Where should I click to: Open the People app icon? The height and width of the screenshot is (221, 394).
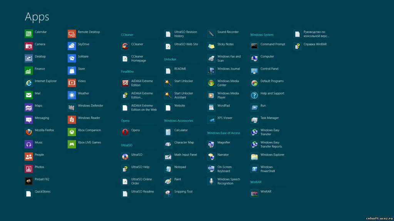tap(28, 156)
